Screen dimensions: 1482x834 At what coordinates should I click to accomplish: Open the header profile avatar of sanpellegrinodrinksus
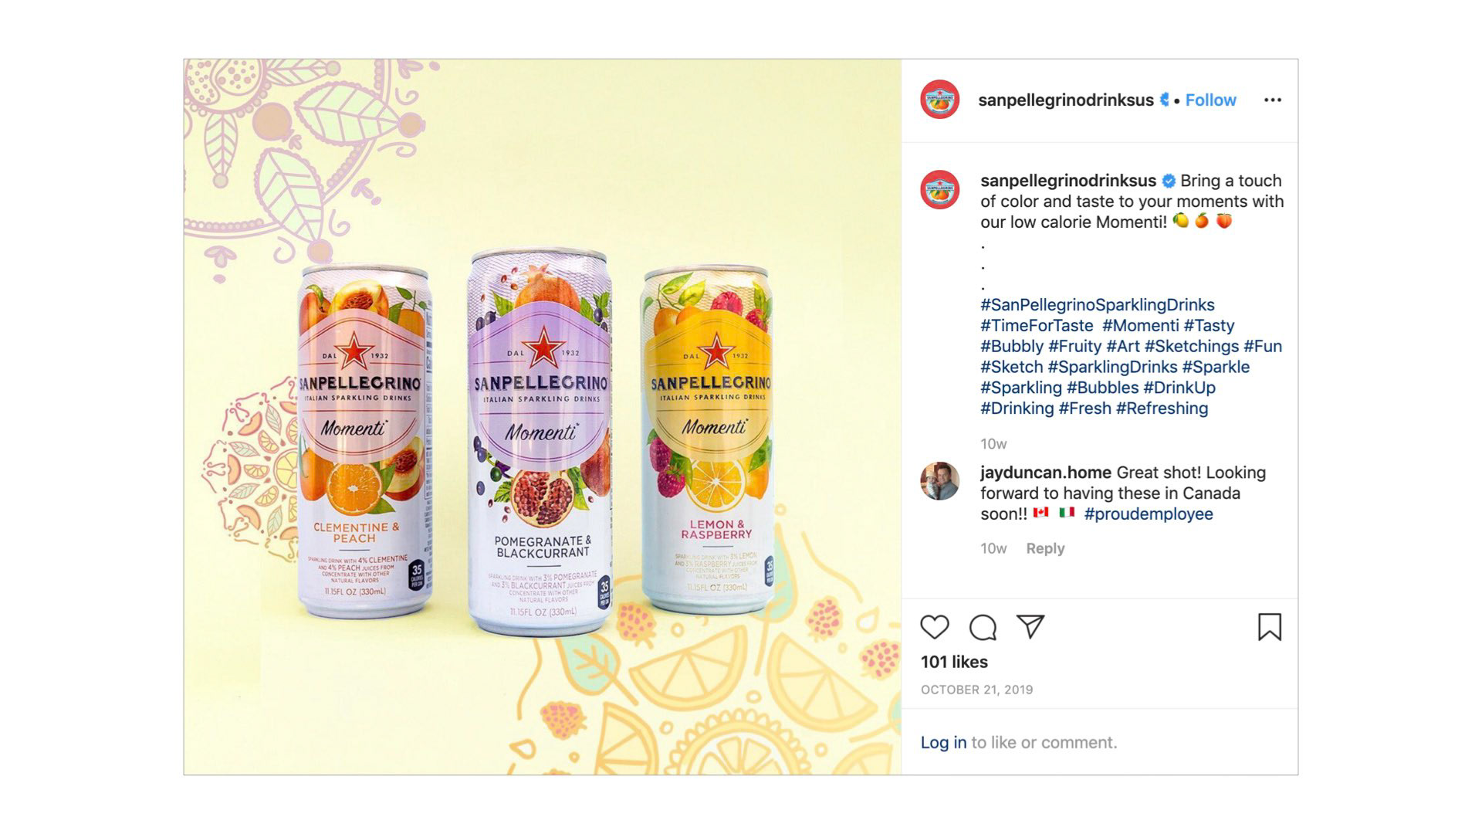click(939, 100)
